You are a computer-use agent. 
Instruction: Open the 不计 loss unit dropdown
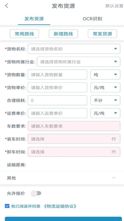tap(105, 100)
